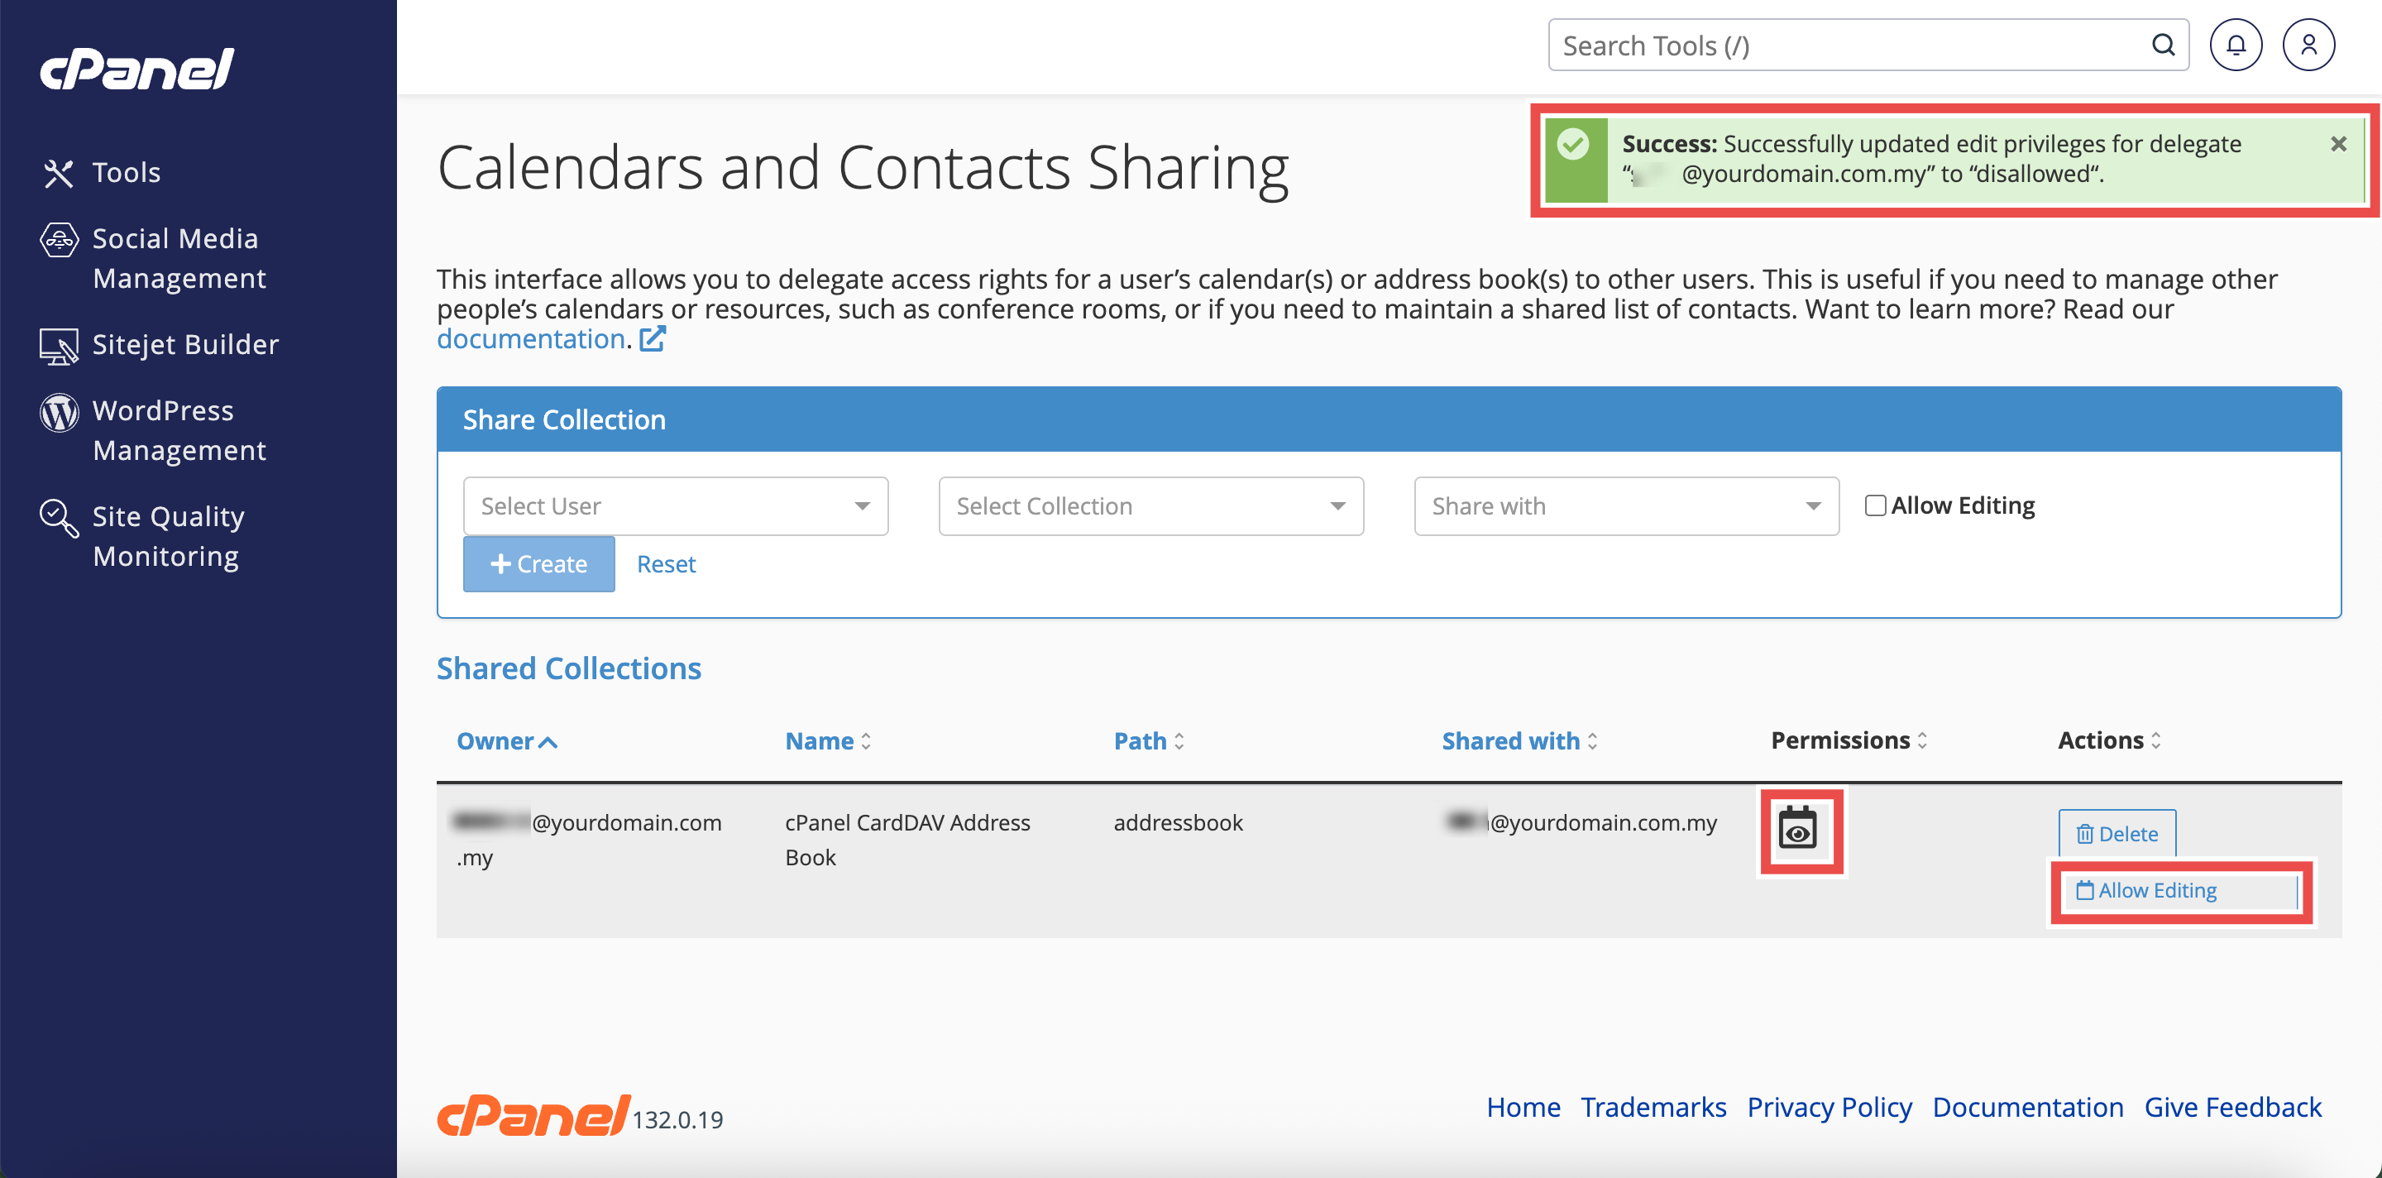The image size is (2382, 1178).
Task: Open the Select User dropdown
Action: [675, 505]
